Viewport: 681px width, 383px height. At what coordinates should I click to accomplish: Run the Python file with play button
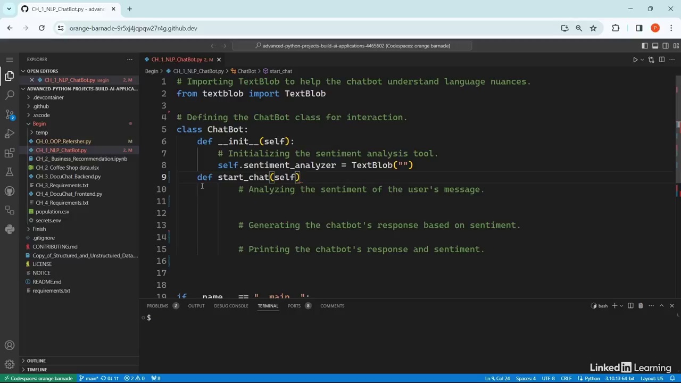635,60
